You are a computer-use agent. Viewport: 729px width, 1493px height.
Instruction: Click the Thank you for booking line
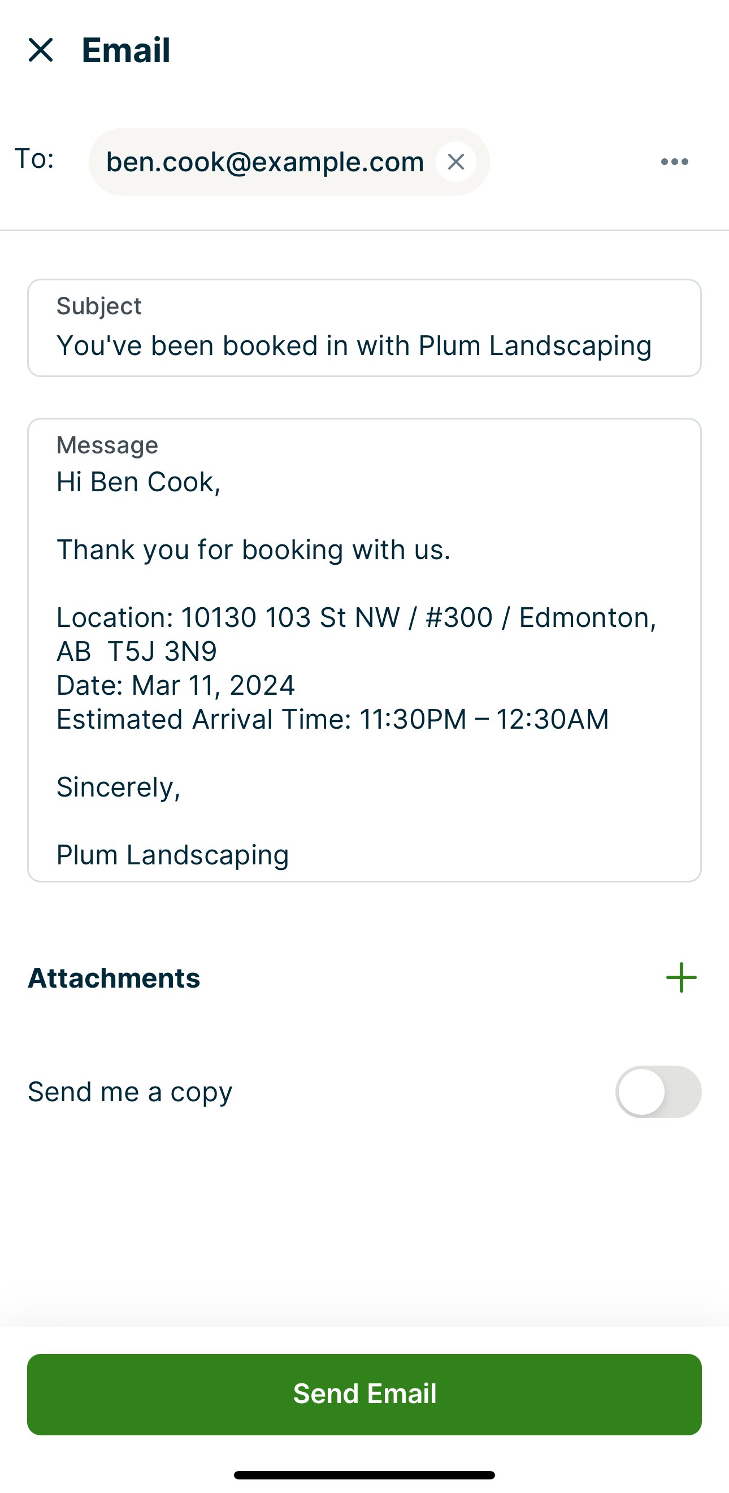[x=253, y=549]
